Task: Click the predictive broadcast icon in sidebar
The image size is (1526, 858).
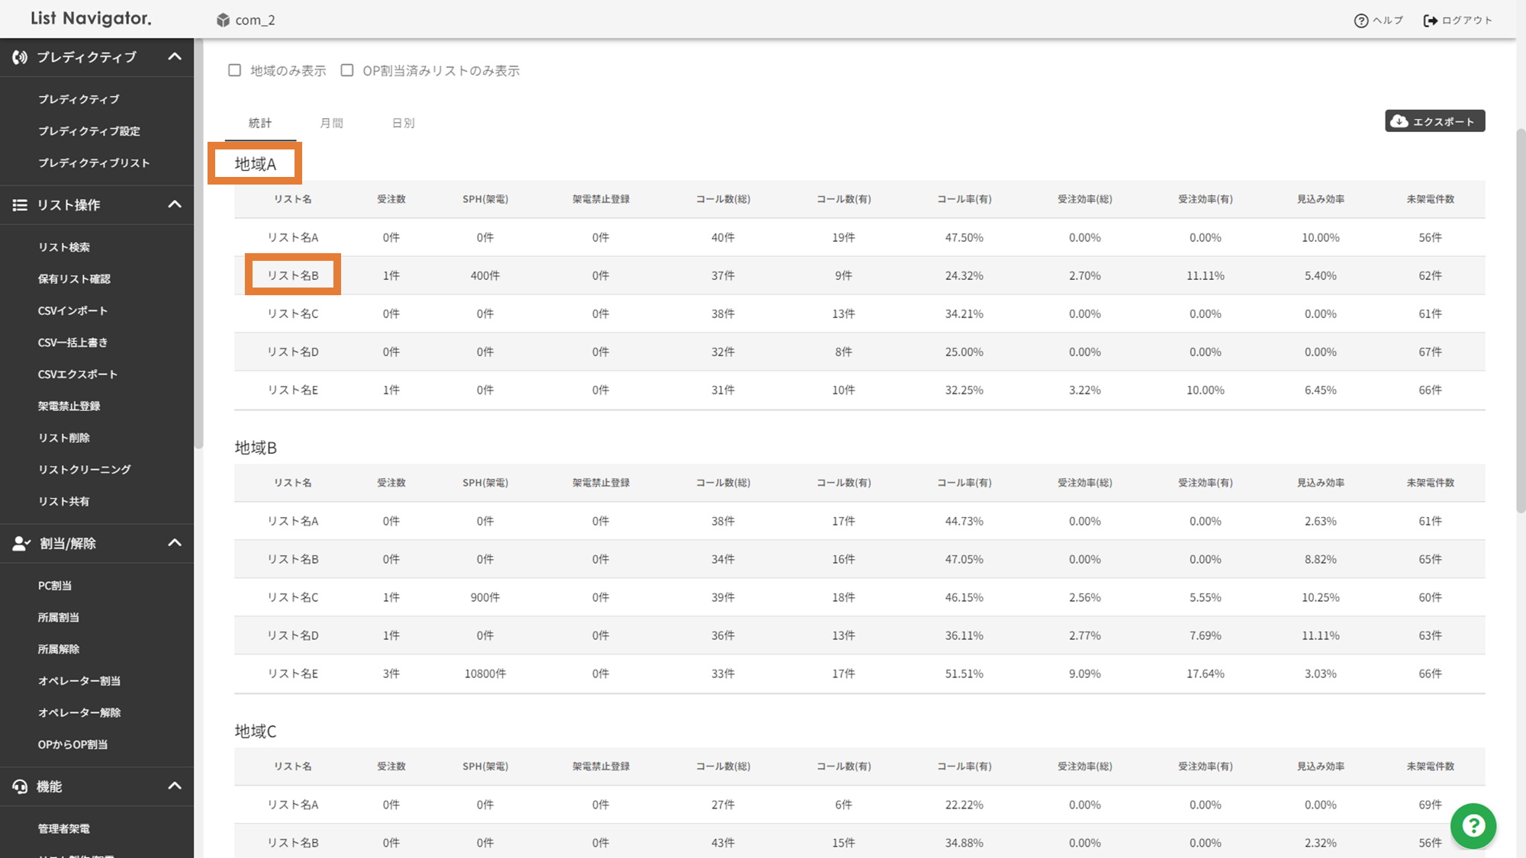Action: click(x=20, y=57)
